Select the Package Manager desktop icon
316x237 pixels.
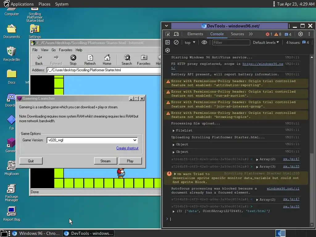(x=12, y=193)
